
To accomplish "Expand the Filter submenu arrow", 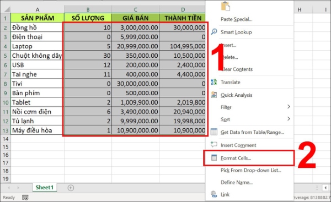I will (289, 107).
